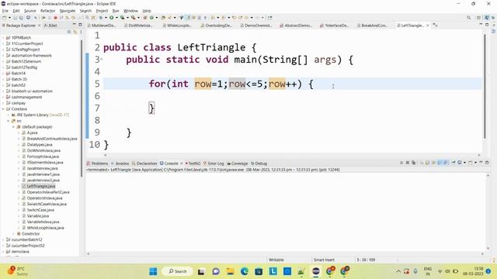Maximize the Console view panel
Image resolution: width=497 pixels, height=279 pixels.
pyautogui.click(x=487, y=163)
